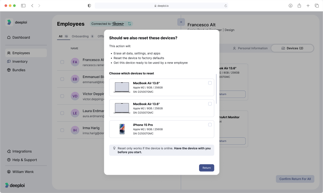Click the browser share icon

coord(299,6)
